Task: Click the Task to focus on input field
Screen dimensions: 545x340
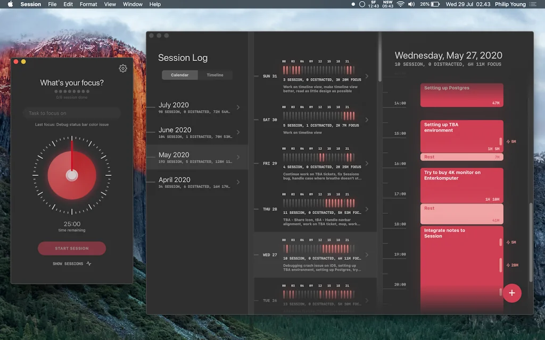Action: 71,113
